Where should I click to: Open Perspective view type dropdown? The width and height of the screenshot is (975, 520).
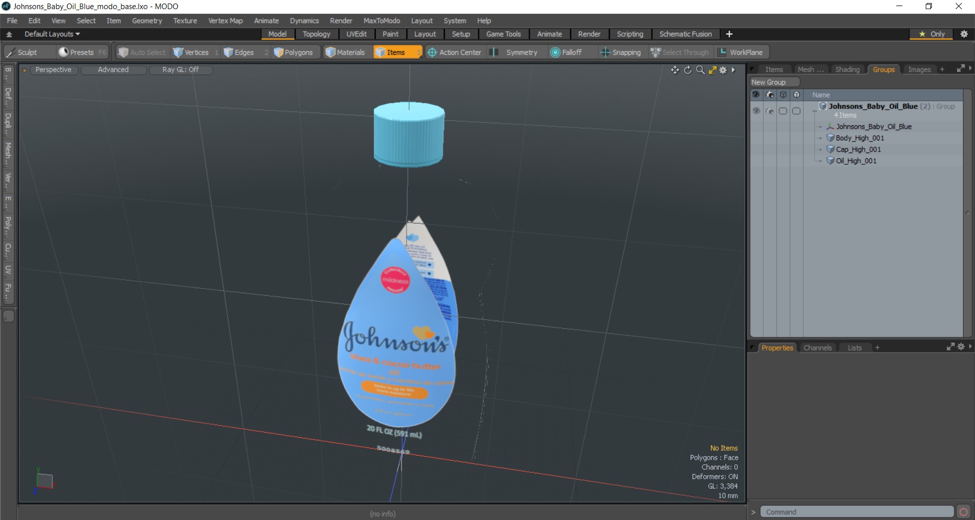tap(53, 70)
